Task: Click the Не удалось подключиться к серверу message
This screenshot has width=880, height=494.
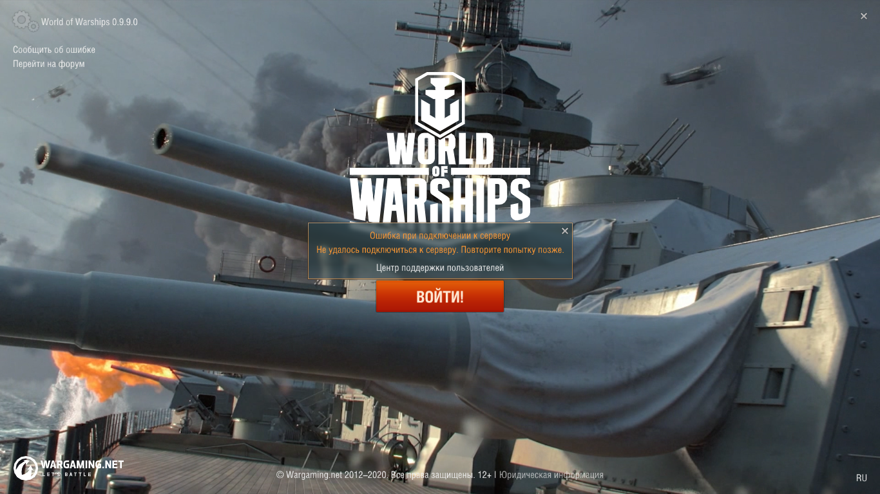Action: [x=440, y=250]
